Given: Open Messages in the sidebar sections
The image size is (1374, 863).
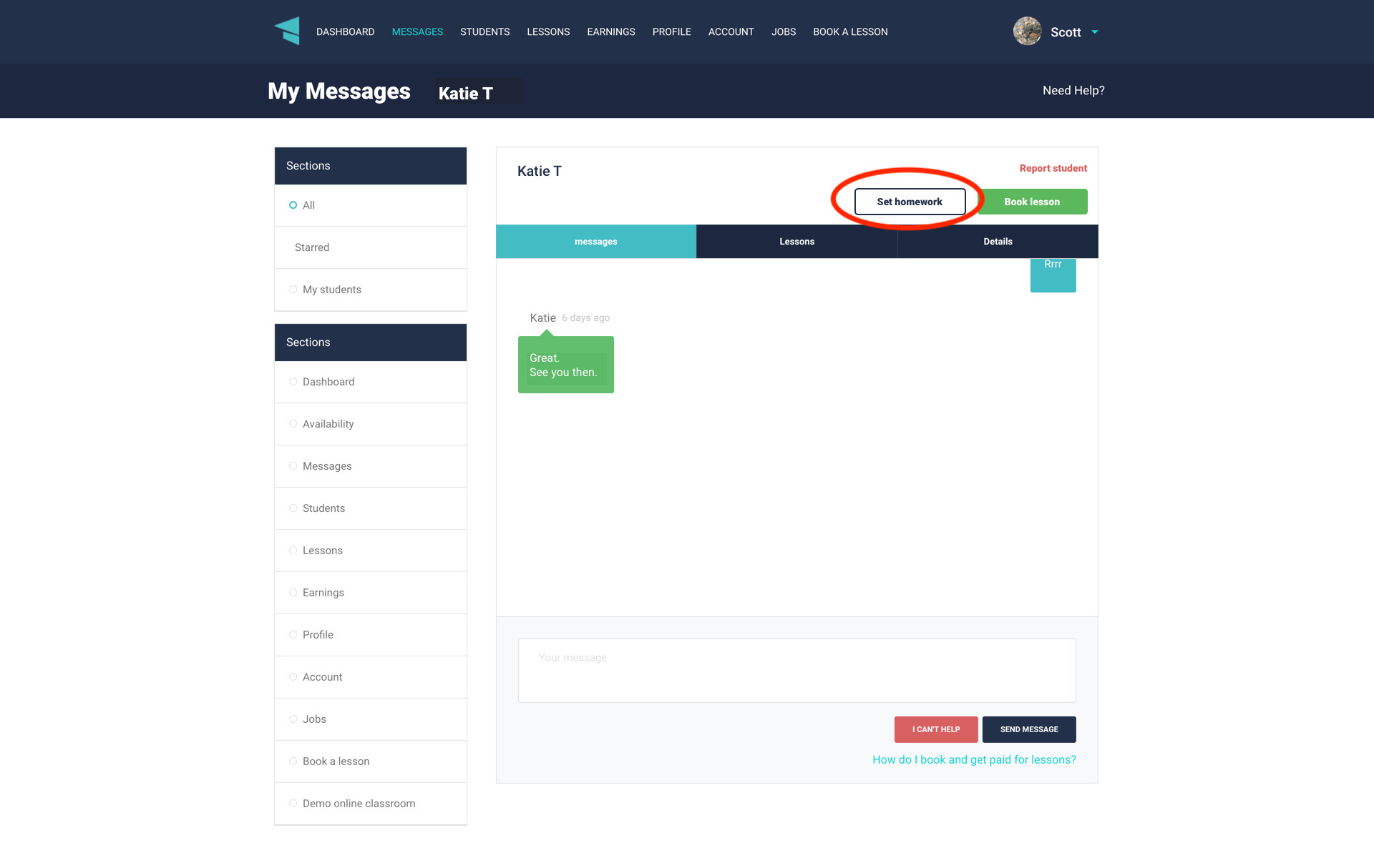Looking at the screenshot, I should click(371, 466).
